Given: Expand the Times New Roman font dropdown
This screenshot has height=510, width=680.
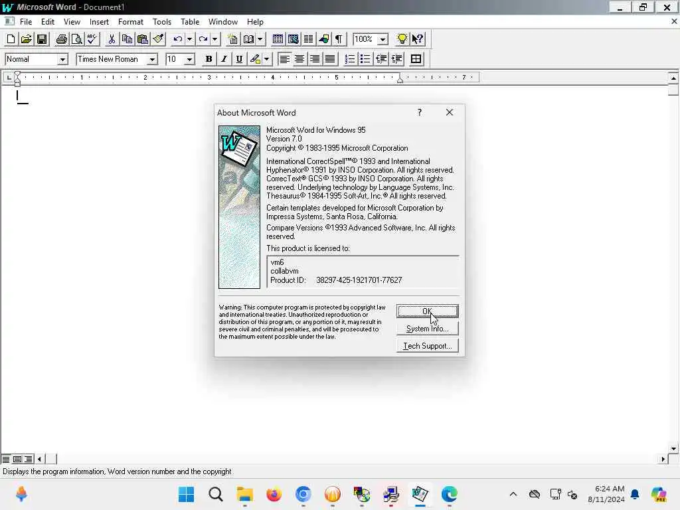Looking at the screenshot, I should click(152, 59).
